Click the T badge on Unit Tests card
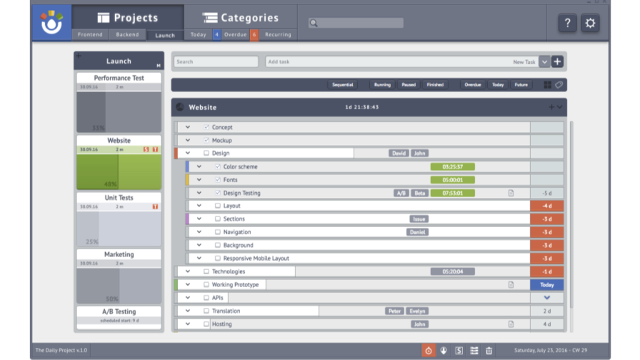This screenshot has width=640, height=360. [155, 206]
